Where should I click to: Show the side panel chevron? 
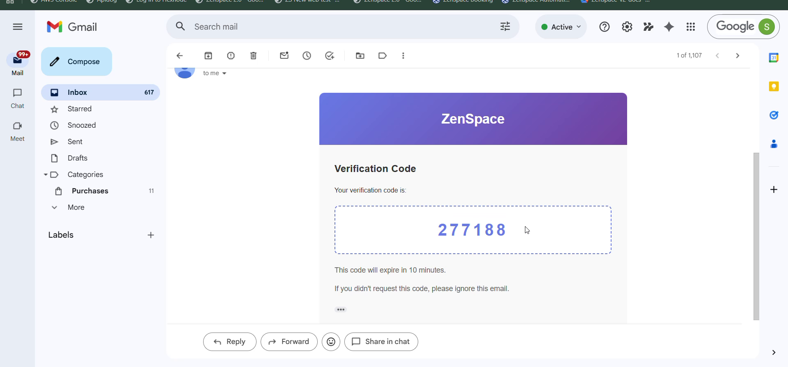(x=773, y=352)
